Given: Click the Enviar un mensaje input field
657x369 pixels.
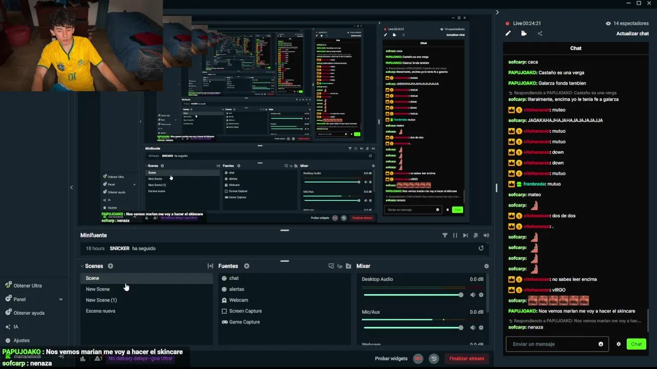Looking at the screenshot, I should [x=557, y=344].
